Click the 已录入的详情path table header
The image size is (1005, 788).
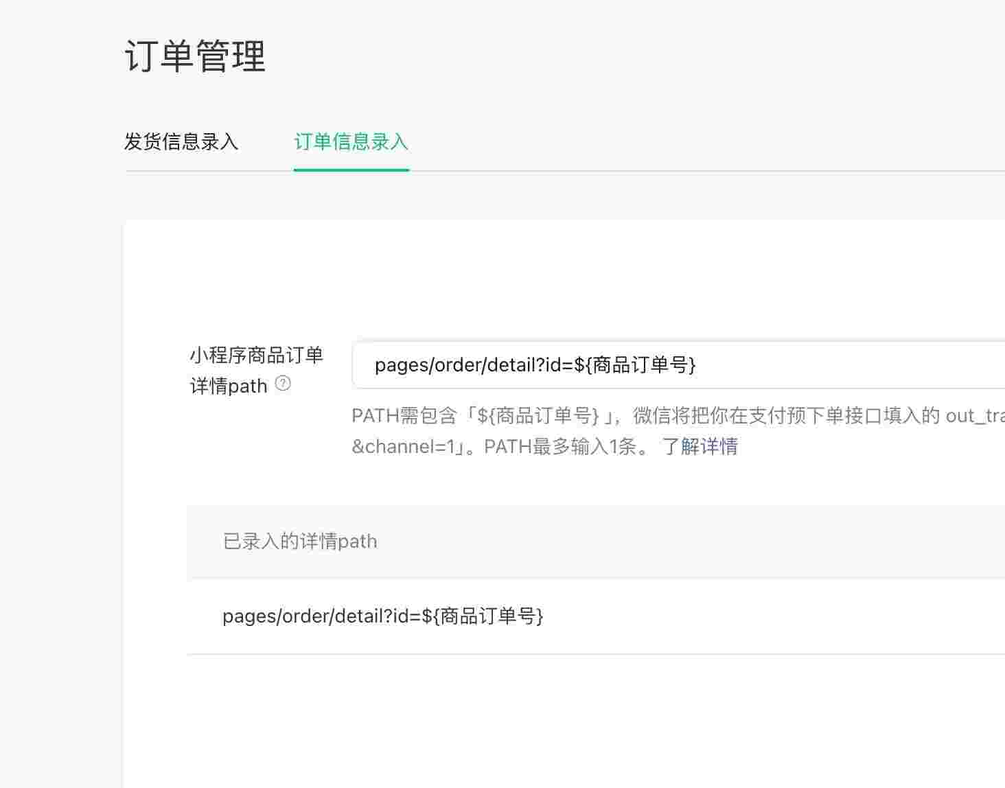(596, 542)
